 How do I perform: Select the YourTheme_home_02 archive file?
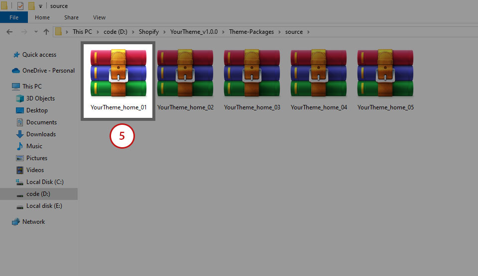pyautogui.click(x=185, y=74)
